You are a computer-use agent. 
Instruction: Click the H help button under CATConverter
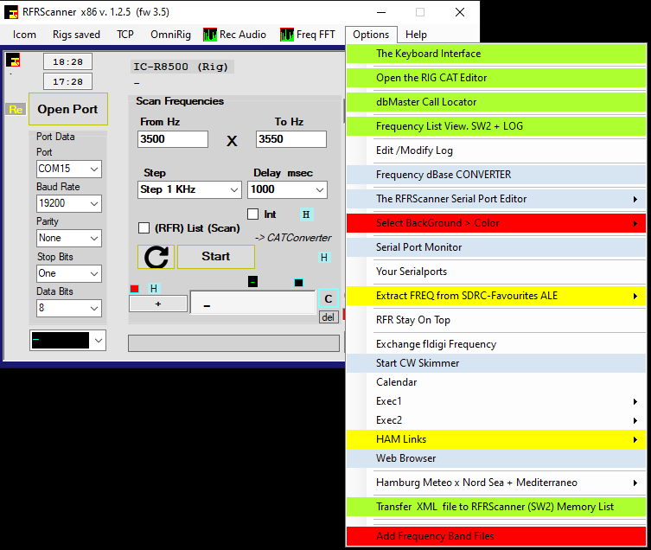click(324, 258)
